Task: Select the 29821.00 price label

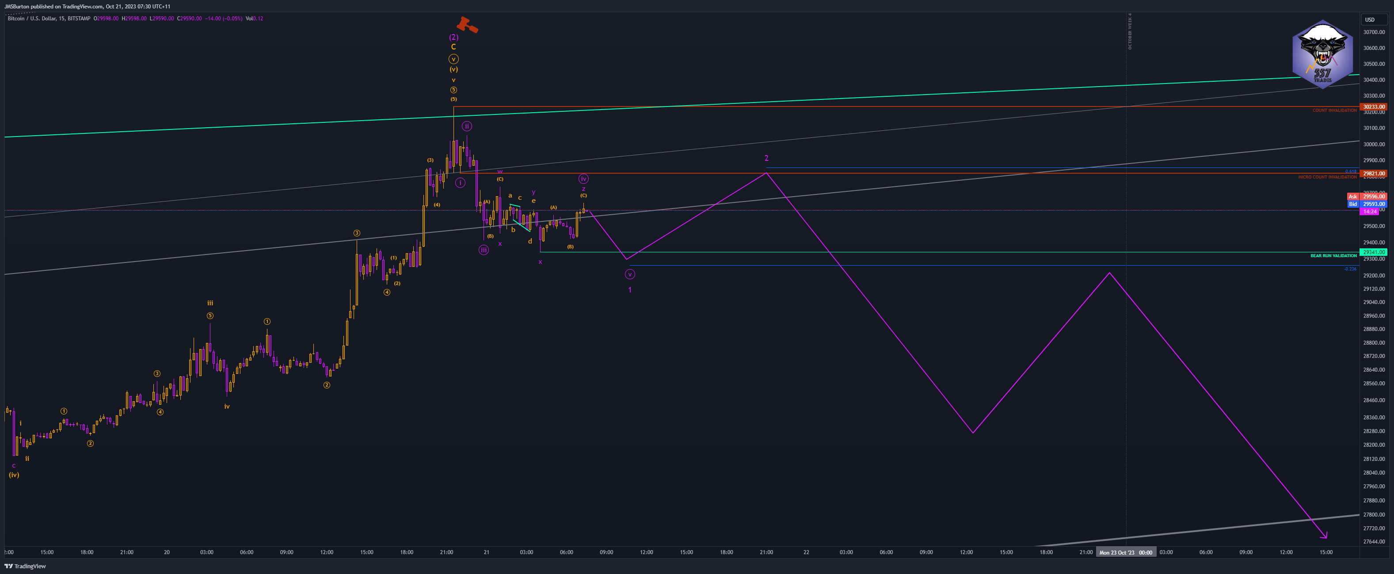Action: (x=1373, y=174)
